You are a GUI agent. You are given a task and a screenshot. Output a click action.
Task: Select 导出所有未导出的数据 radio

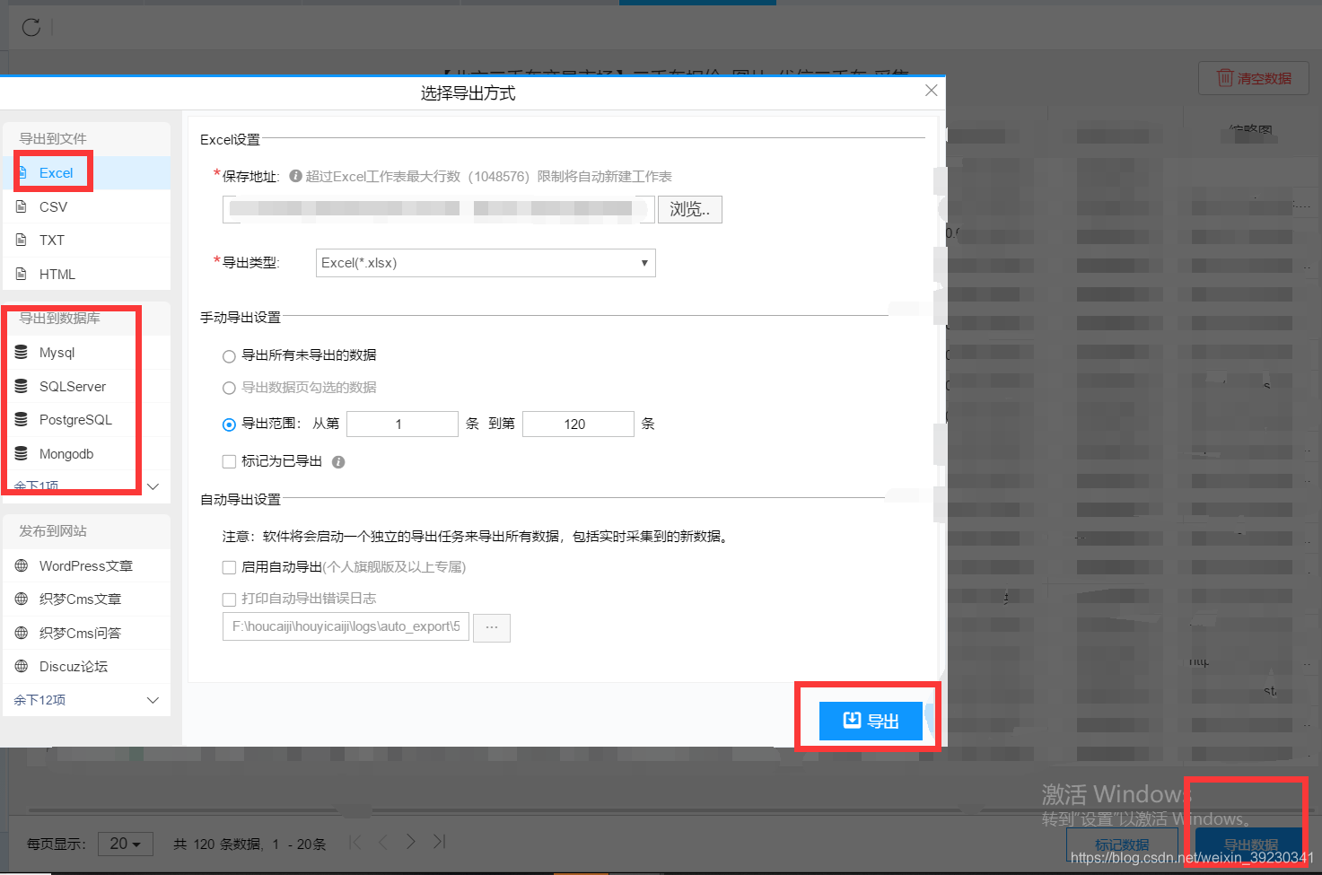[229, 356]
